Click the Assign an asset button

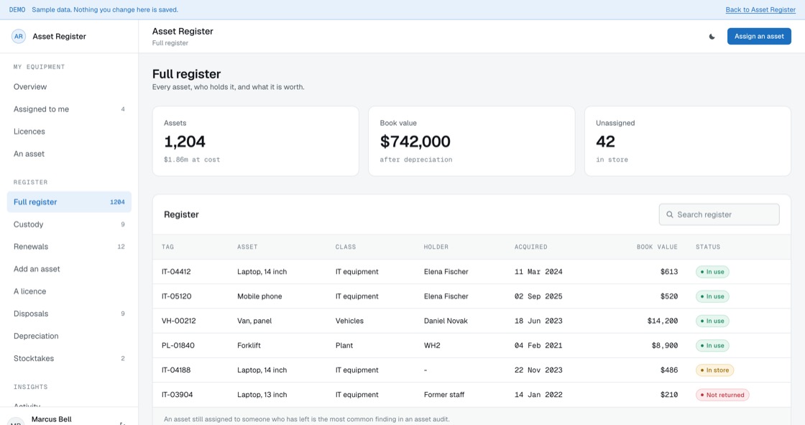click(759, 37)
